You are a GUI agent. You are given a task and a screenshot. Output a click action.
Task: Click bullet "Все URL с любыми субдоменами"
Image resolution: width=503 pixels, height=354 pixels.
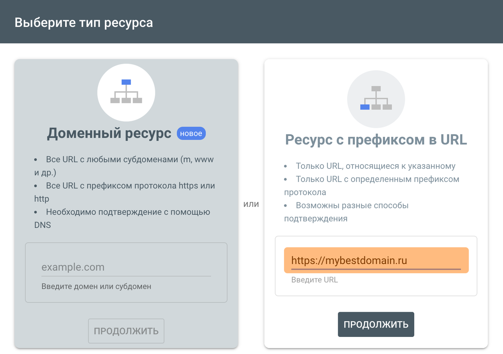pyautogui.click(x=129, y=160)
